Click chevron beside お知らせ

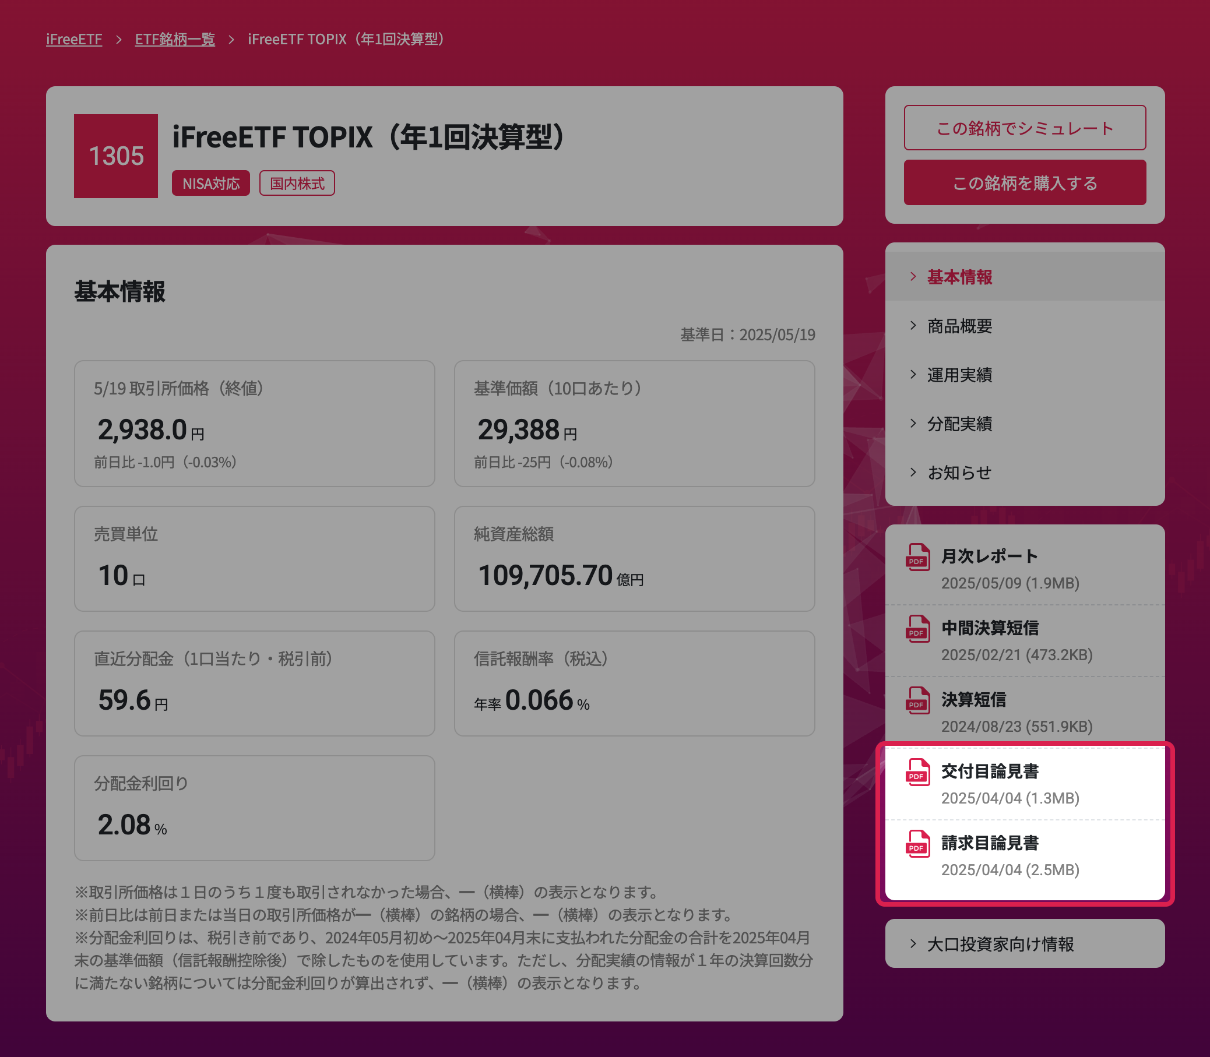click(913, 472)
